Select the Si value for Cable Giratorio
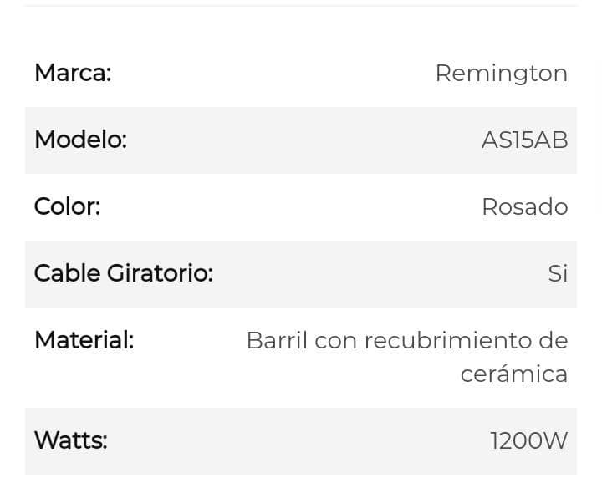The image size is (602, 478). coord(558,274)
